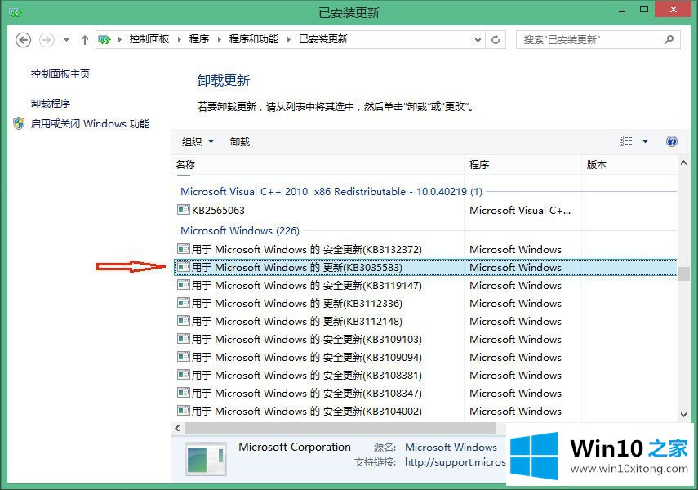Click the icon next to KB3109103
The width and height of the screenshot is (698, 490).
[184, 338]
